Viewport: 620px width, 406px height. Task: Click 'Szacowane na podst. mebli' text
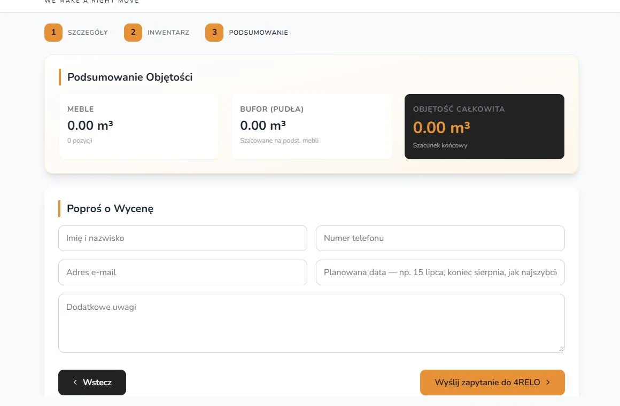pos(279,140)
